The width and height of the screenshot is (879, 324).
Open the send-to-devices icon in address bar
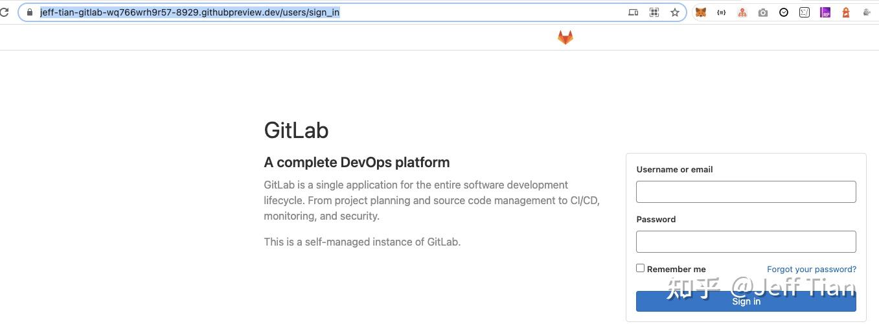(634, 12)
